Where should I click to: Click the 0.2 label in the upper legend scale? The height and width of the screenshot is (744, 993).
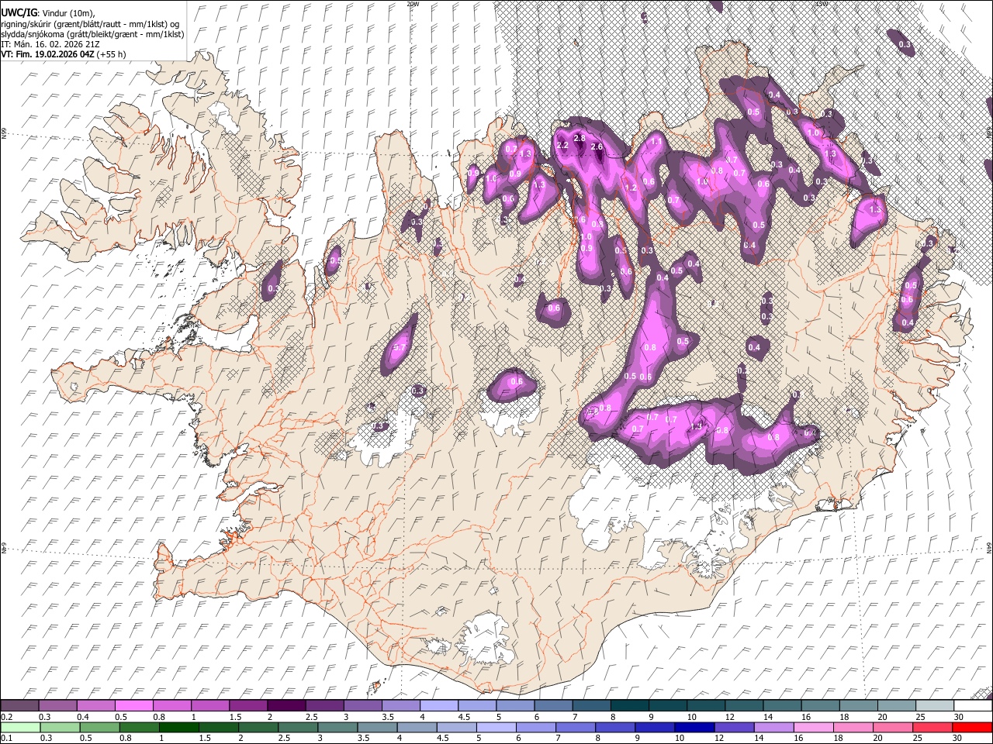click(x=6, y=717)
